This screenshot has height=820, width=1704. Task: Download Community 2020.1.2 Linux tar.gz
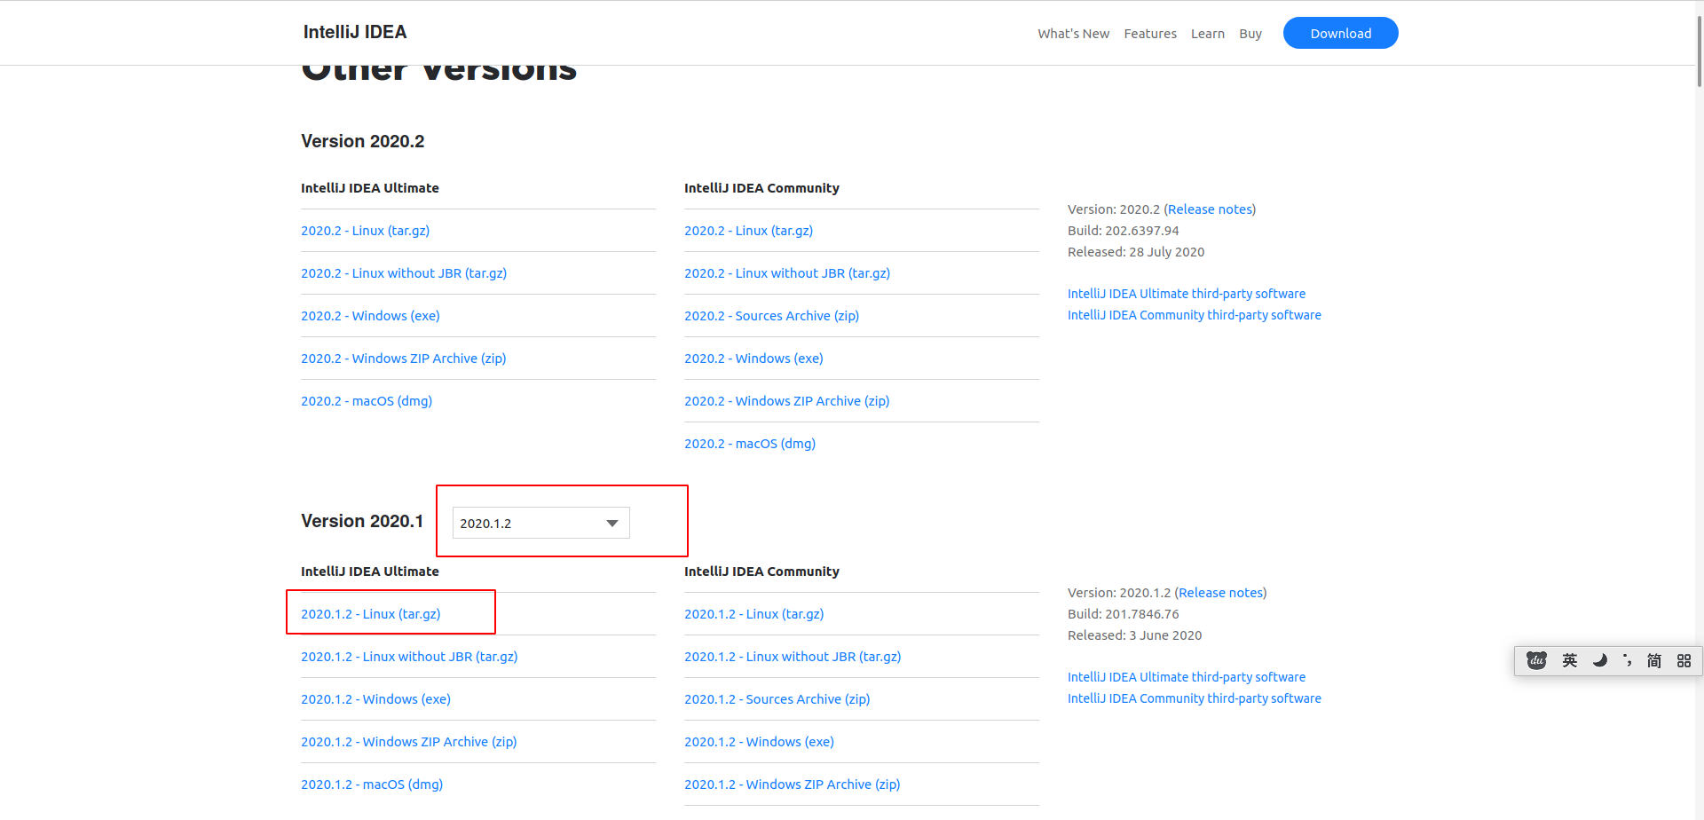[x=753, y=614]
